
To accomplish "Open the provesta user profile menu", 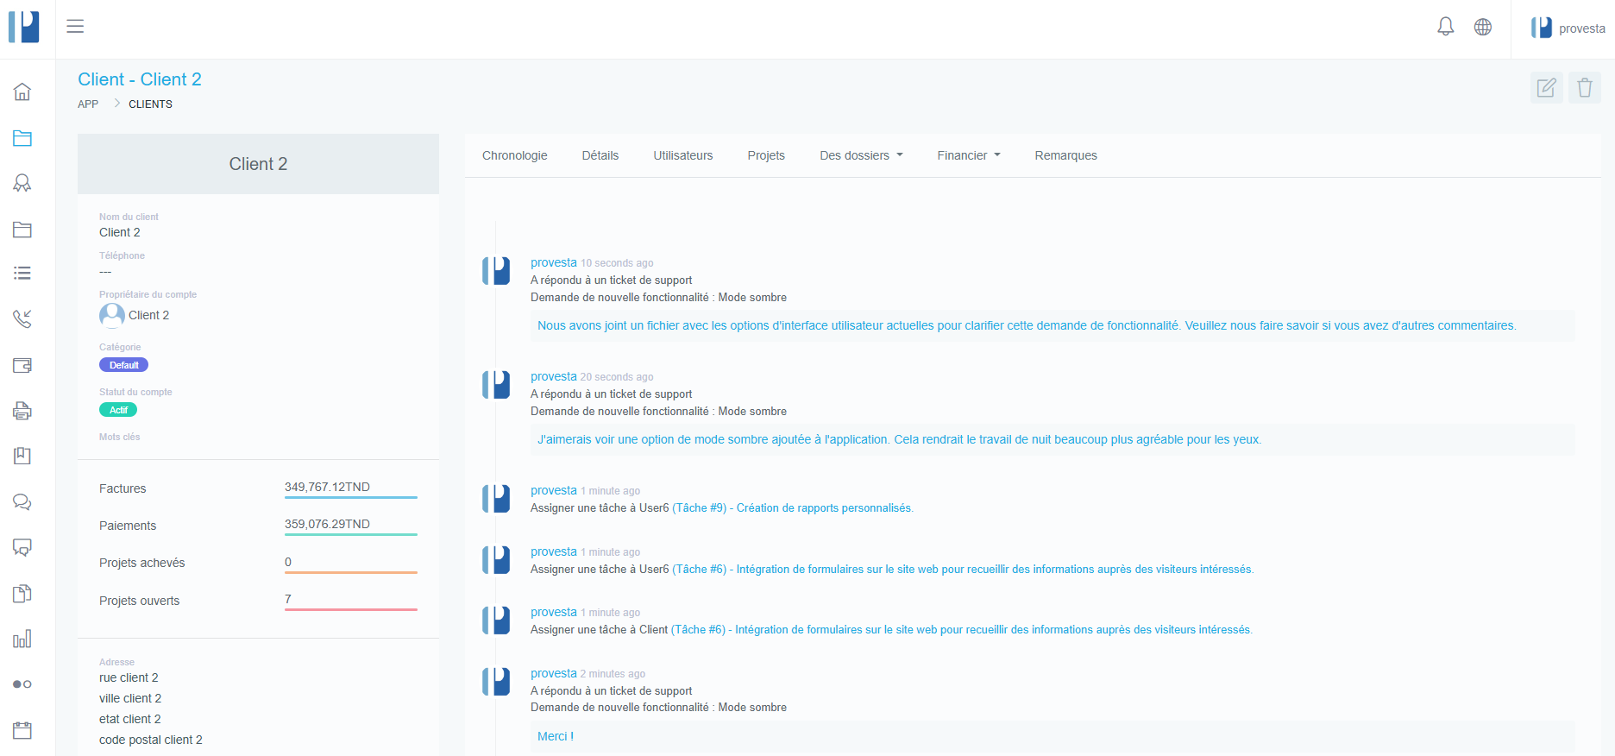I will coord(1568,28).
